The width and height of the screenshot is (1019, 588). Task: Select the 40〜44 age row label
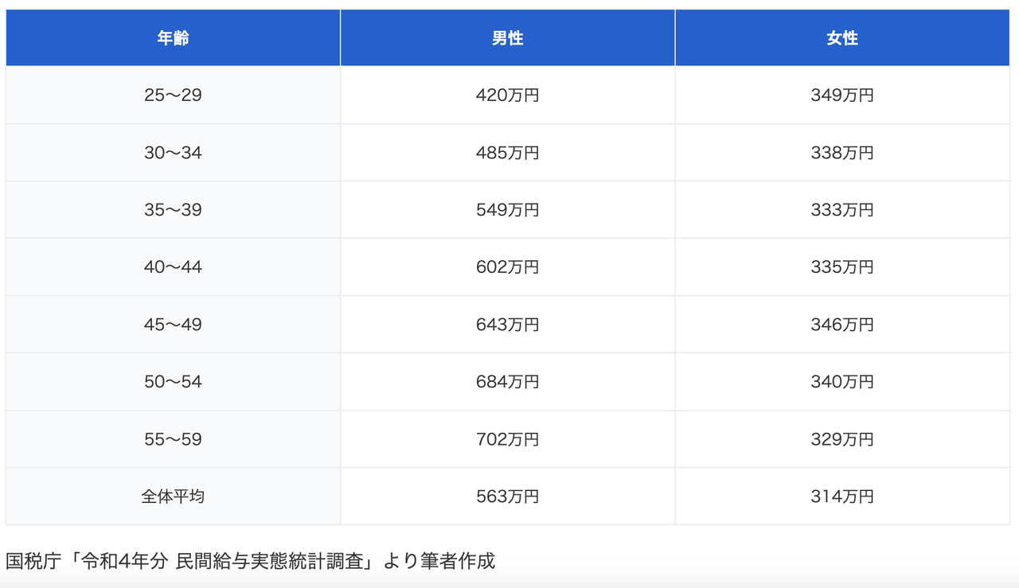click(x=172, y=267)
